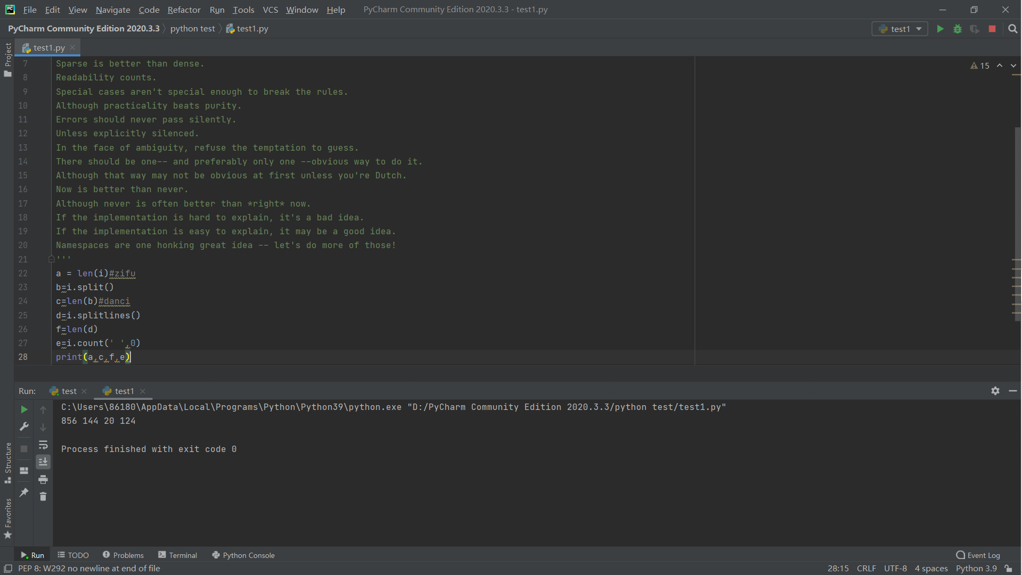Rerun test1 in the Run panel
The image size is (1022, 575).
(x=24, y=409)
